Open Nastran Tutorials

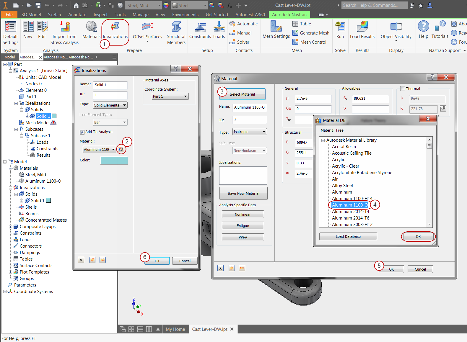(440, 30)
